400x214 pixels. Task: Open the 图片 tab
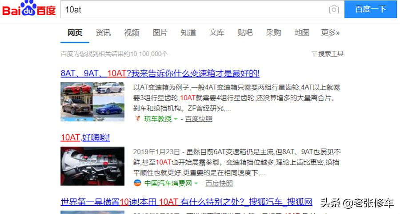click(x=160, y=33)
